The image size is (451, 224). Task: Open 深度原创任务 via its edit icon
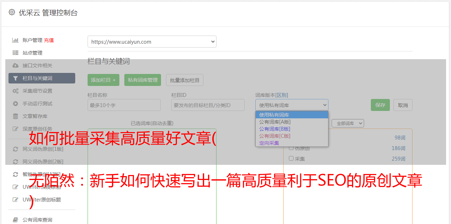click(15, 129)
